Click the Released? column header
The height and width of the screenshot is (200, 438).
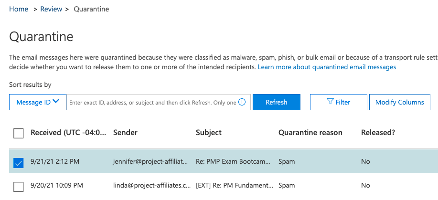378,132
